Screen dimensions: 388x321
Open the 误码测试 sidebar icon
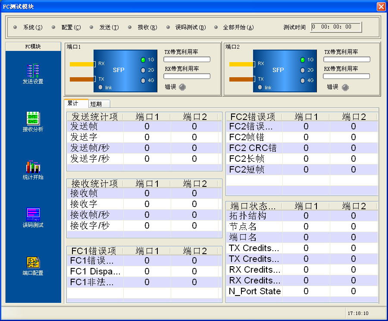pyautogui.click(x=33, y=218)
